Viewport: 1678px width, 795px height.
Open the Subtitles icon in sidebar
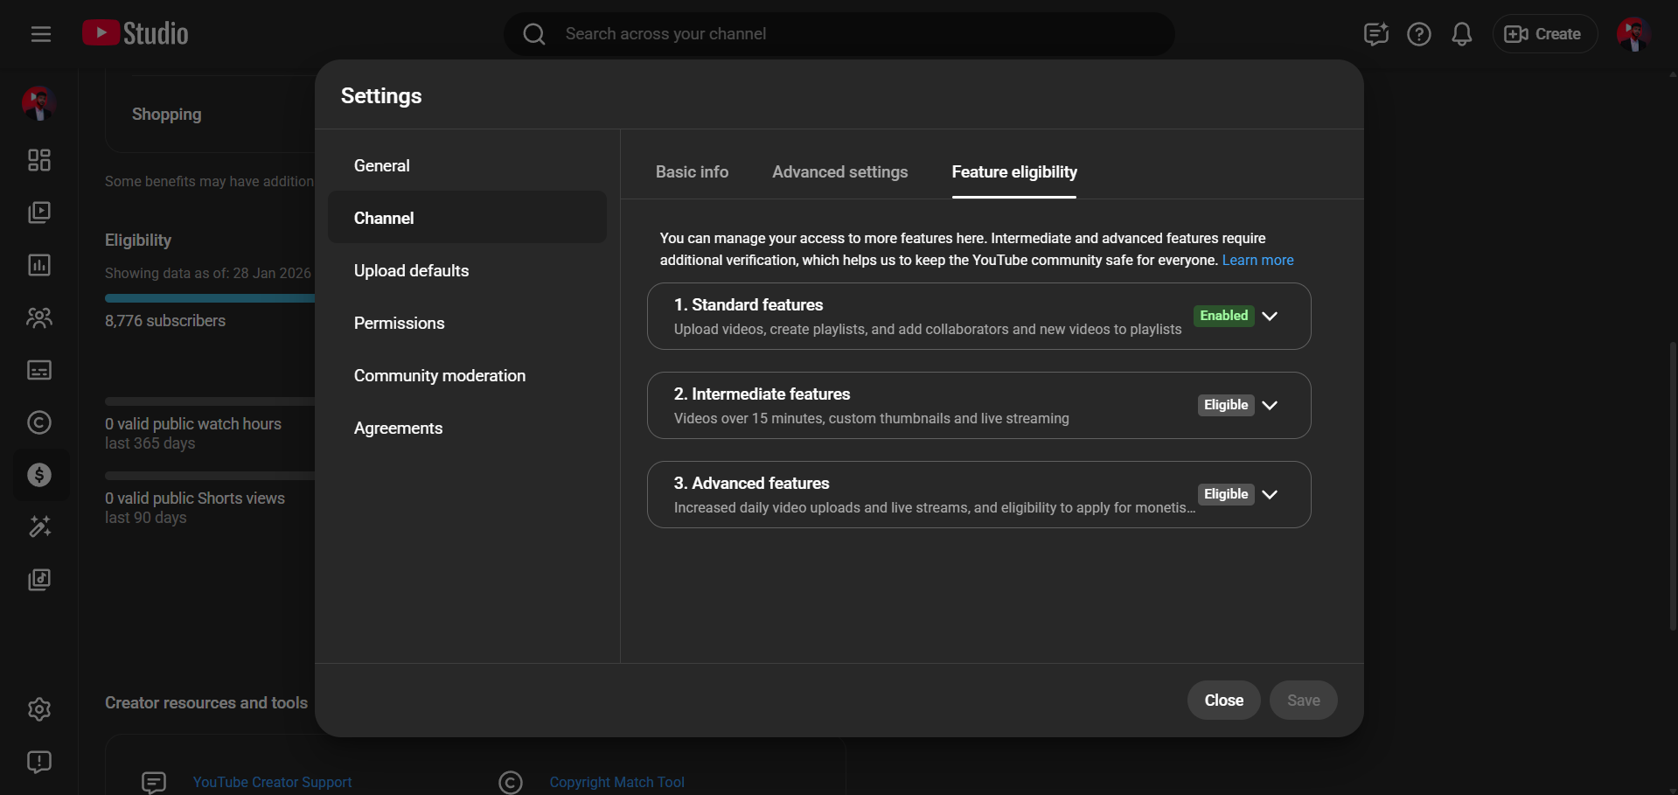point(39,370)
